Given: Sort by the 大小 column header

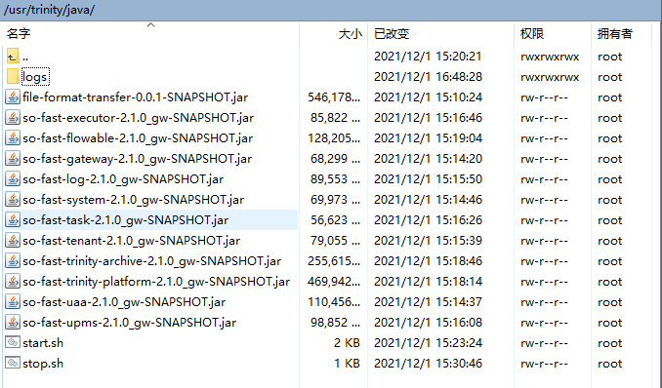Looking at the screenshot, I should click(x=350, y=34).
